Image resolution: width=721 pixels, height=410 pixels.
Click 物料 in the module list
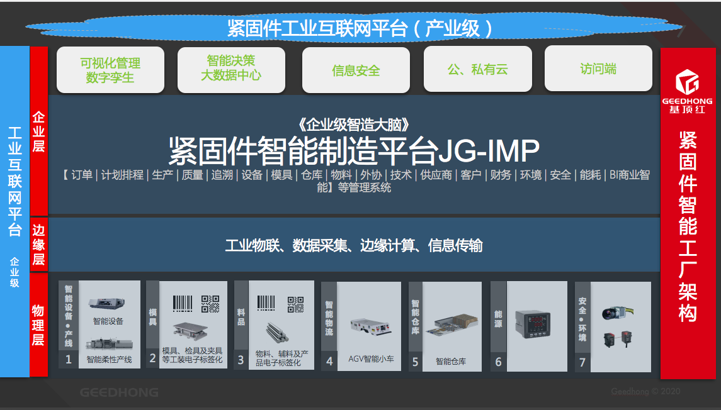point(341,175)
